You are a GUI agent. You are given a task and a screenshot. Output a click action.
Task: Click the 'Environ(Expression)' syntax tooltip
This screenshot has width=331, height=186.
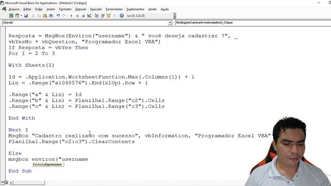pyautogui.click(x=48, y=164)
